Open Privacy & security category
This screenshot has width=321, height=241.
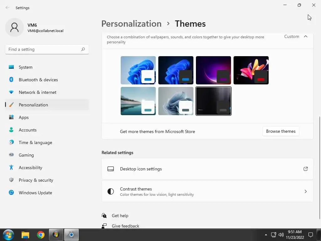47,180
